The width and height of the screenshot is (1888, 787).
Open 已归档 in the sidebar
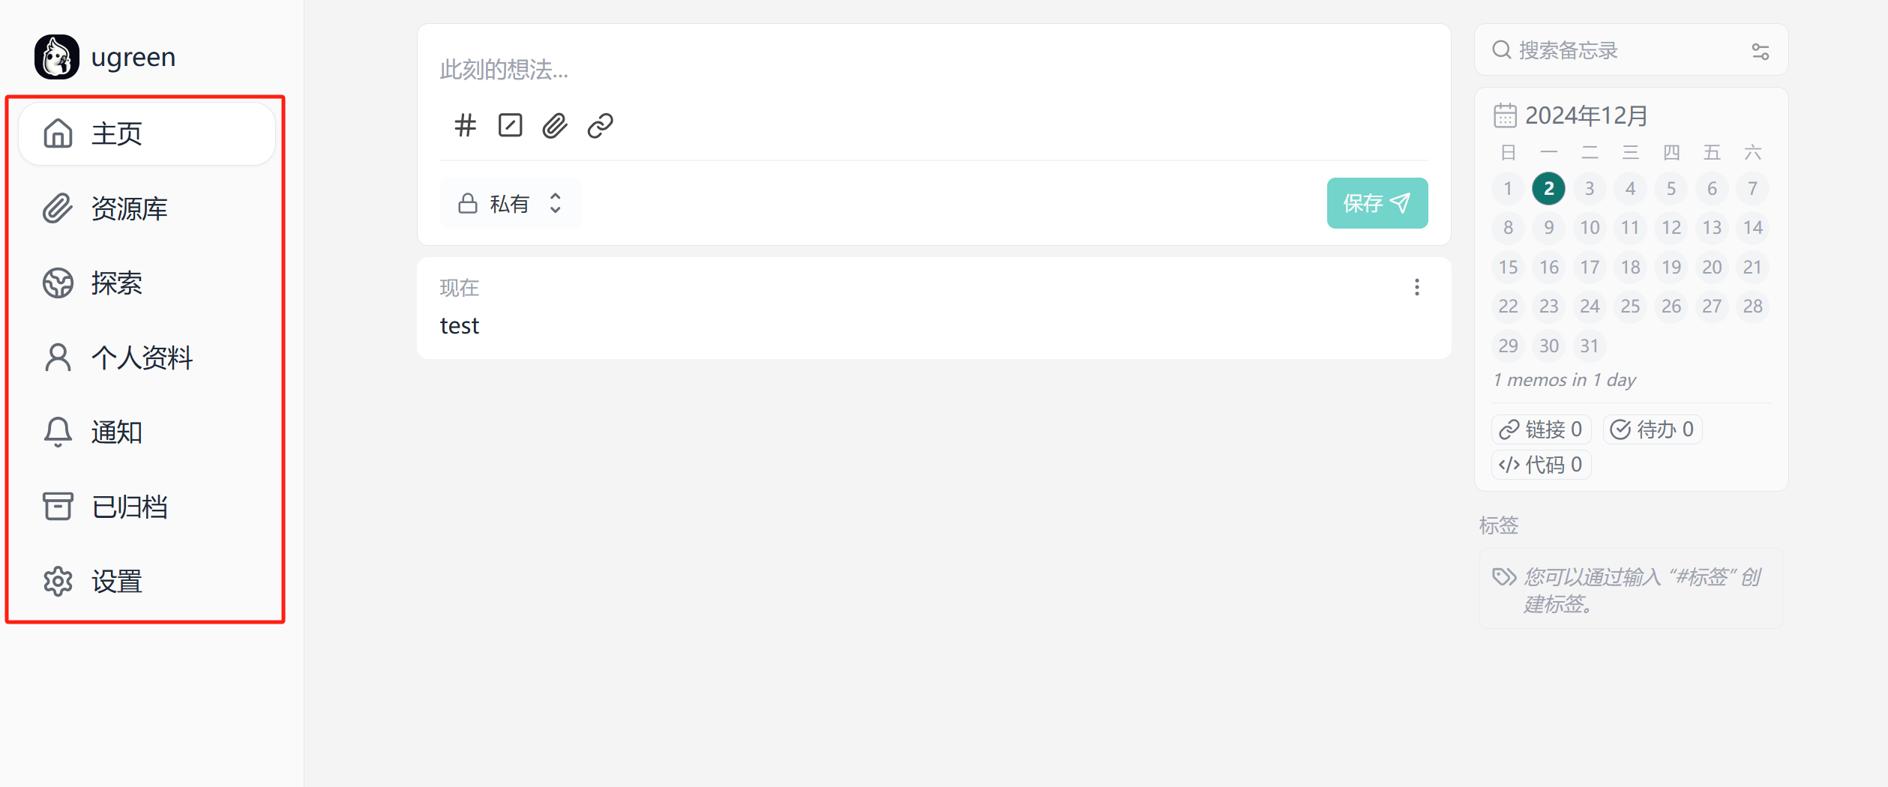coord(129,507)
